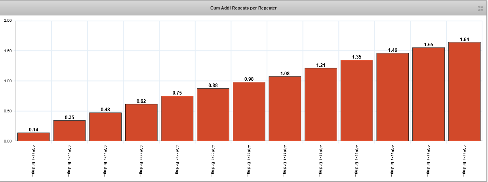This screenshot has height=182, width=488.
Task: Select the bar with value 0.14
Action: [34, 137]
